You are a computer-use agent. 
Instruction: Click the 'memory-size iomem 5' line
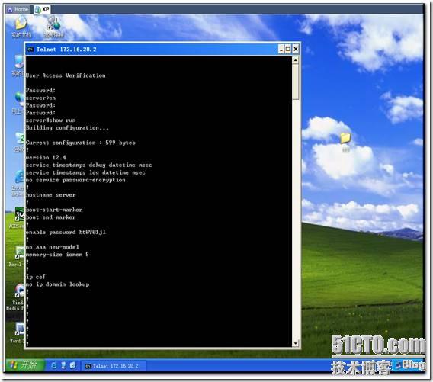coord(57,255)
